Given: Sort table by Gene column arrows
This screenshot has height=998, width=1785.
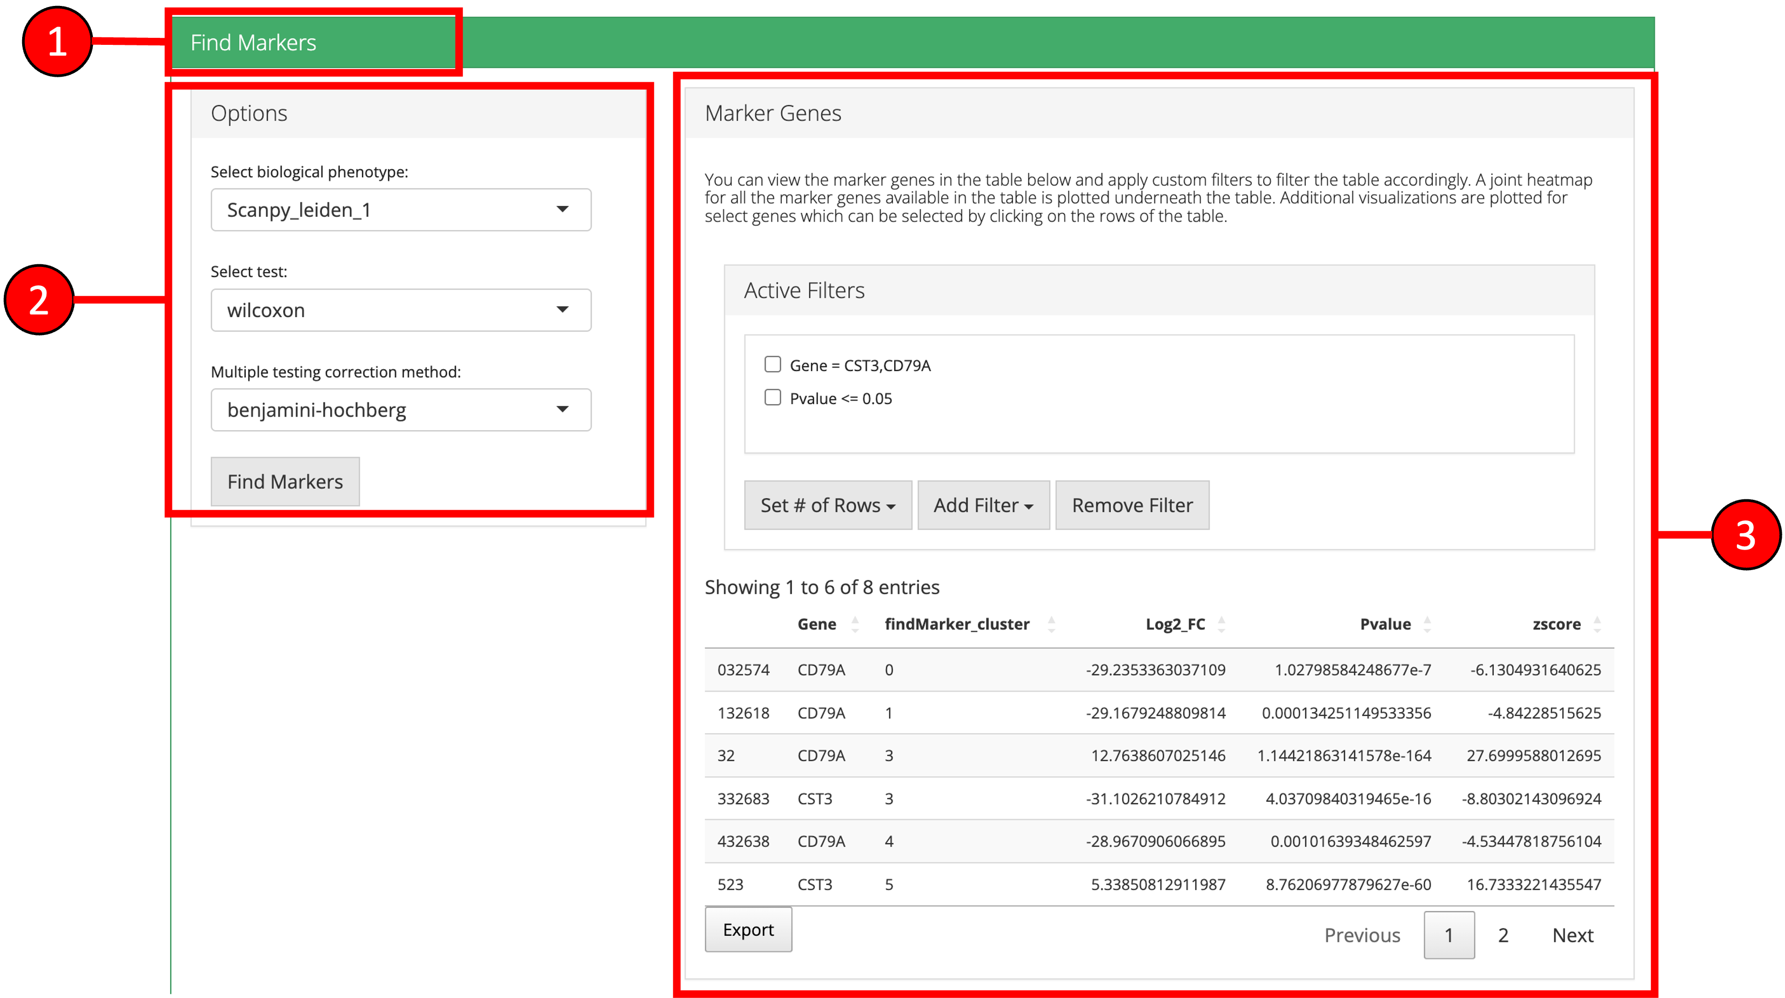Looking at the screenshot, I should point(854,625).
